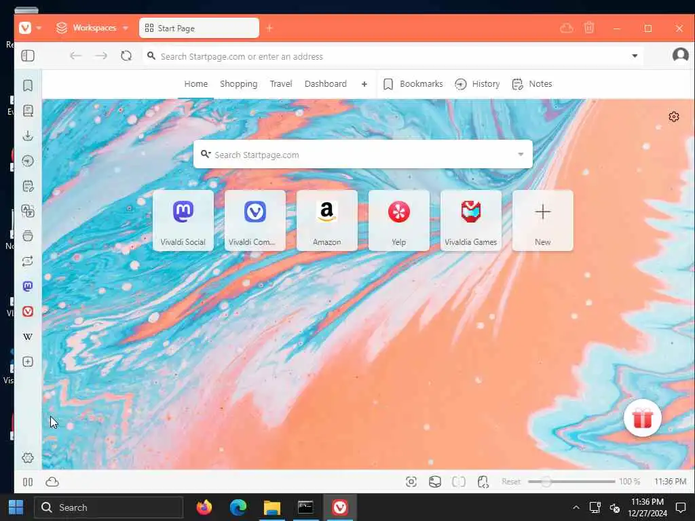Viewport: 695px width, 521px height.
Task: Open sync status cloud in status bar
Action: pos(52,482)
